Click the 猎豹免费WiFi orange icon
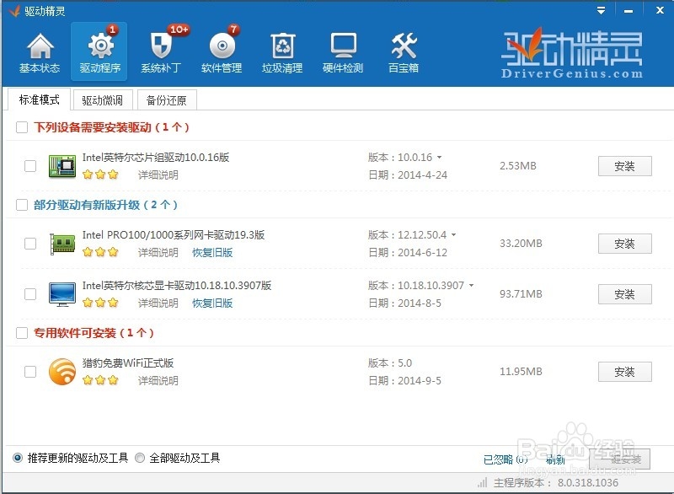The image size is (674, 494). [x=62, y=372]
